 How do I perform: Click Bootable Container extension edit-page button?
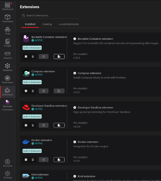coord(59,57)
